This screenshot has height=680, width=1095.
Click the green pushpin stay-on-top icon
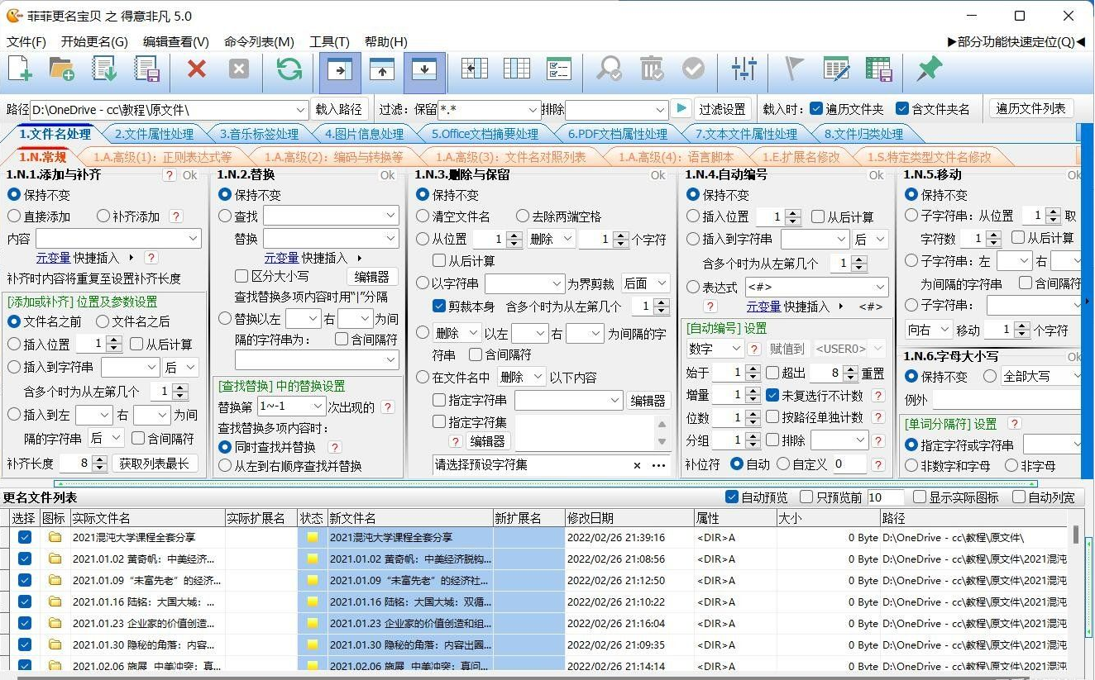click(928, 69)
